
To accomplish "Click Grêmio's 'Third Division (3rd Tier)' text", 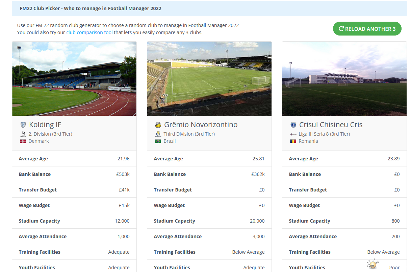I will coord(189,134).
